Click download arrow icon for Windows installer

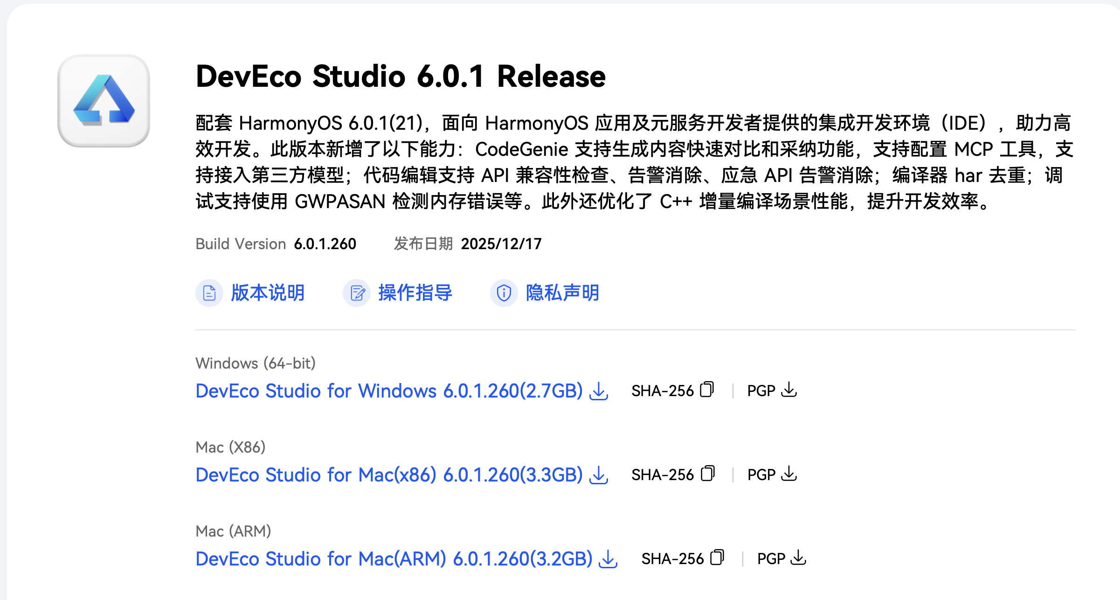click(x=599, y=391)
